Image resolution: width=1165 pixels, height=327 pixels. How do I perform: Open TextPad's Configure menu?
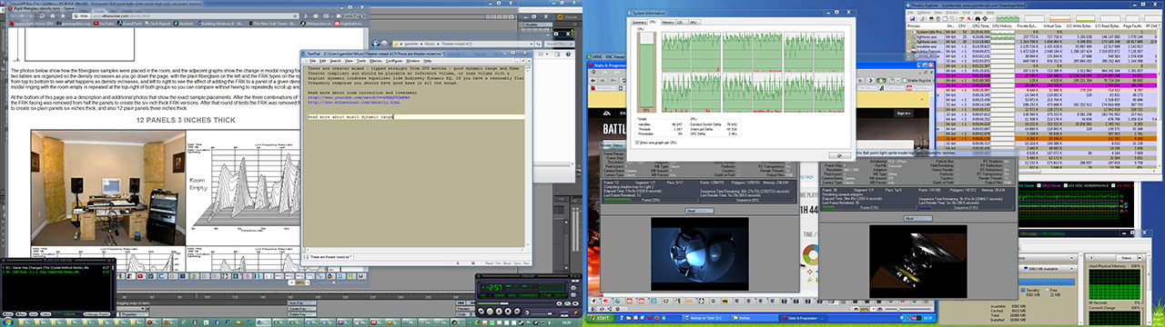tap(394, 61)
